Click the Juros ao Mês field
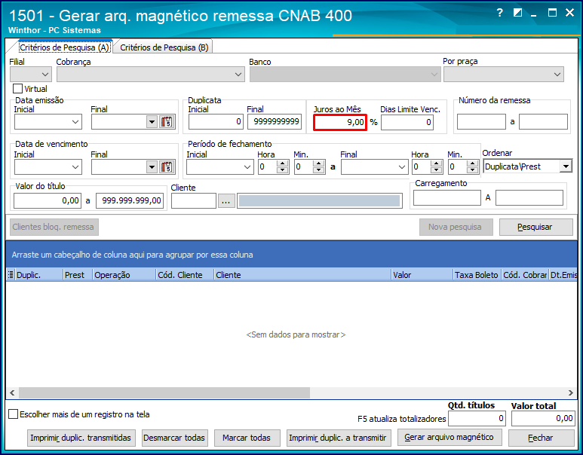583x455 pixels. [340, 122]
